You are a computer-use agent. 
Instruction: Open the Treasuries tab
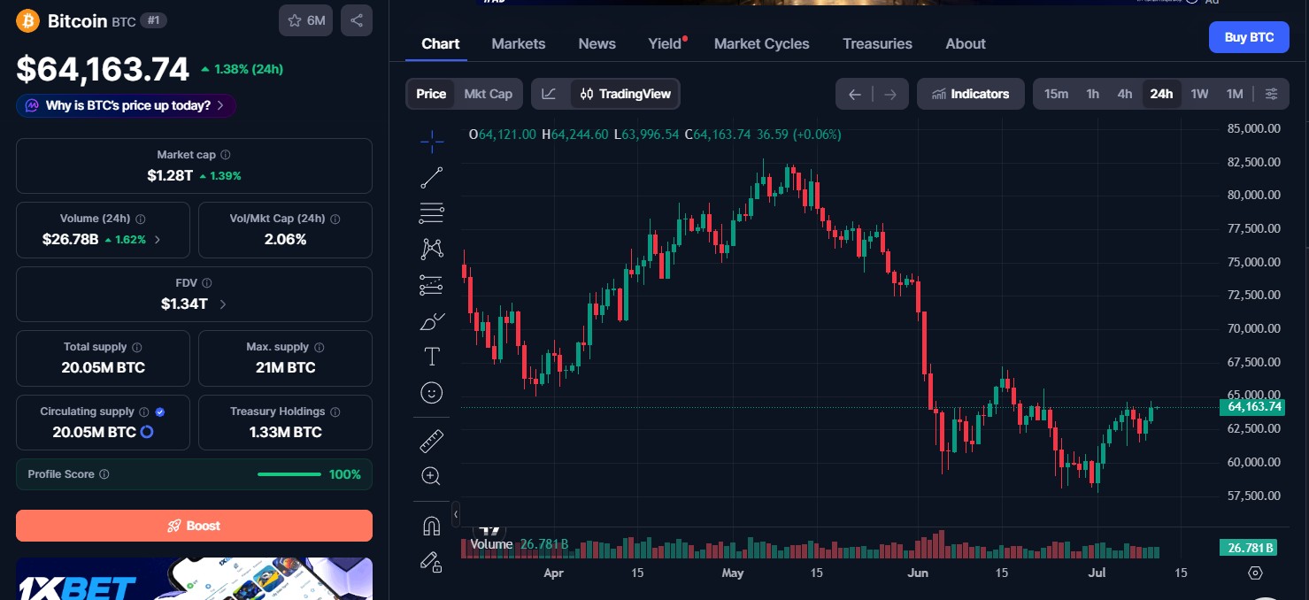tap(877, 43)
